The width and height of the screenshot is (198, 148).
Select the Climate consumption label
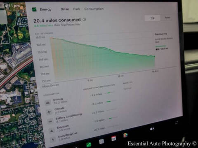pyautogui.click(x=59, y=109)
